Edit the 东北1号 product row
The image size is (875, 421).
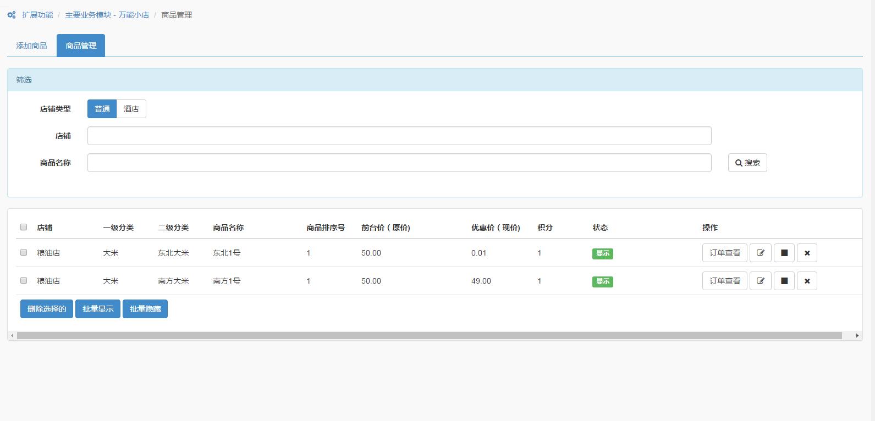pos(761,253)
